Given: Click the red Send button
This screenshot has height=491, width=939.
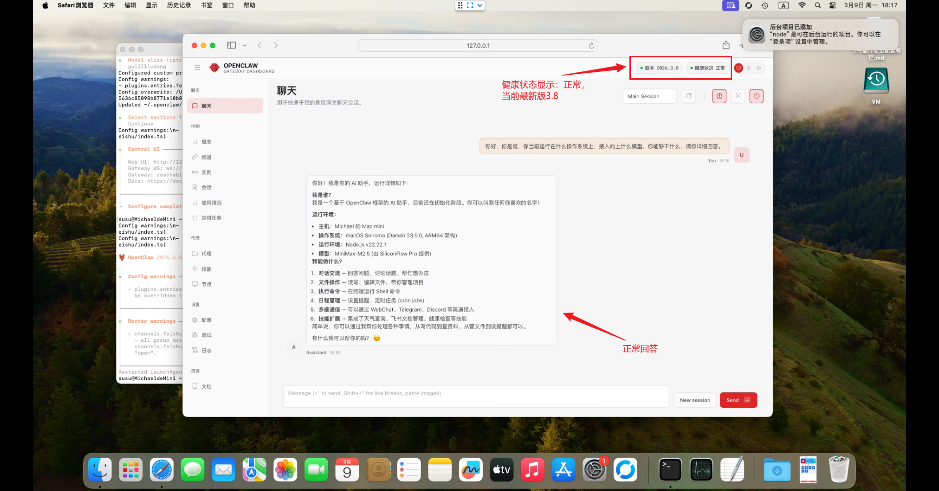Looking at the screenshot, I should pos(738,400).
